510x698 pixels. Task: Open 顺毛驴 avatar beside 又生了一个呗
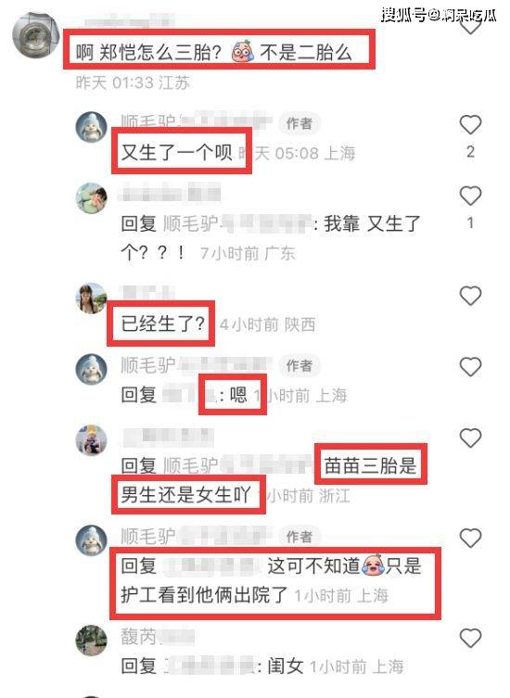(x=91, y=127)
